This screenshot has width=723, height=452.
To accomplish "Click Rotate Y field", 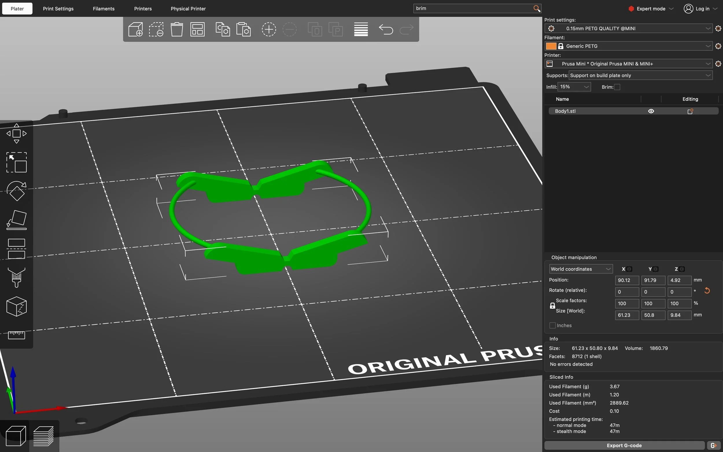I will click(x=653, y=292).
